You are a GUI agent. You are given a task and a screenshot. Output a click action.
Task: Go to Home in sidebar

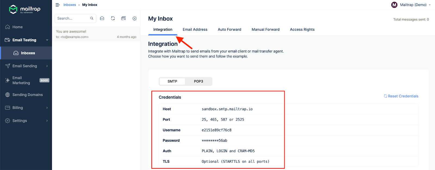click(26, 27)
